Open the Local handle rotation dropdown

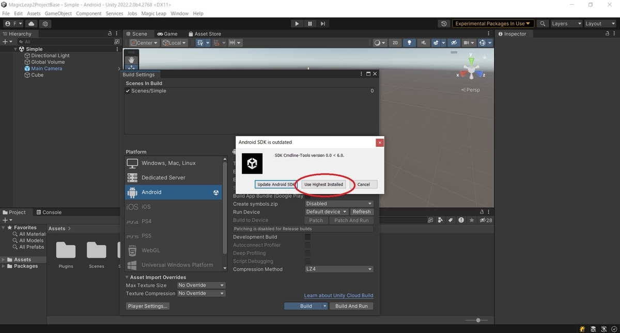[175, 43]
